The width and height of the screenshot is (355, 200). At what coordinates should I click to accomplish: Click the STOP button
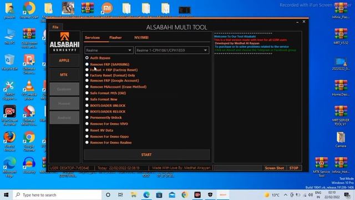294,168
